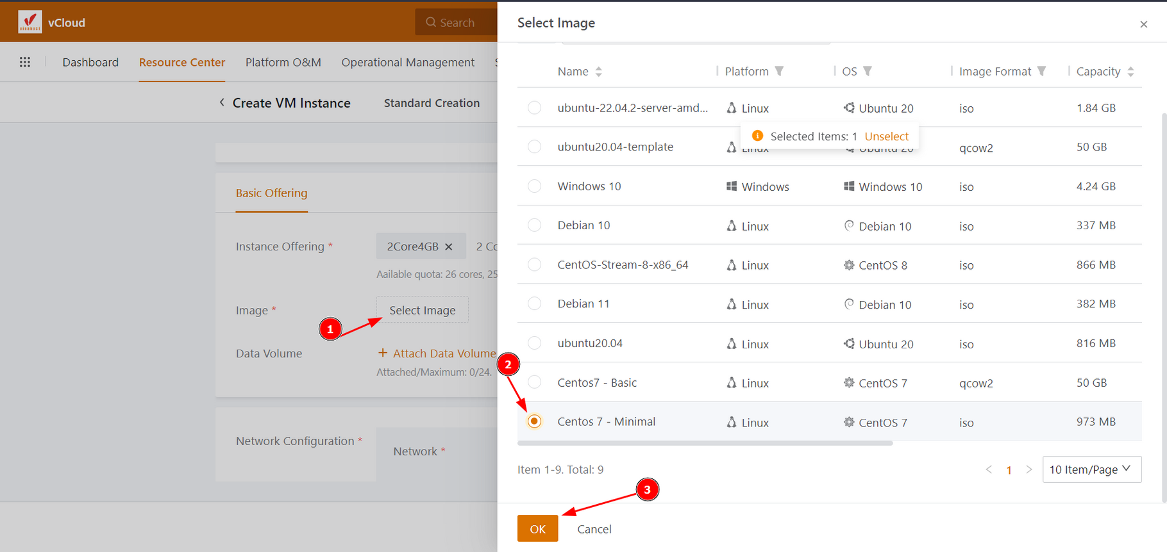Select the Windows 10 image radio button

pyautogui.click(x=534, y=186)
